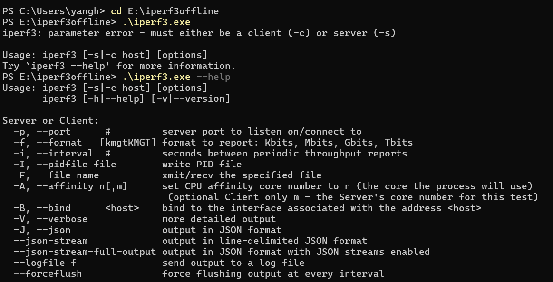Select the "-J, --json" option text
Screen dimensions: 553x282
[x=42, y=230]
